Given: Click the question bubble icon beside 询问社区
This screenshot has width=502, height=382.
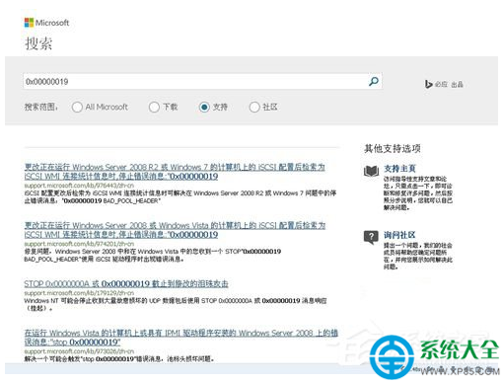Looking at the screenshot, I should (x=371, y=237).
